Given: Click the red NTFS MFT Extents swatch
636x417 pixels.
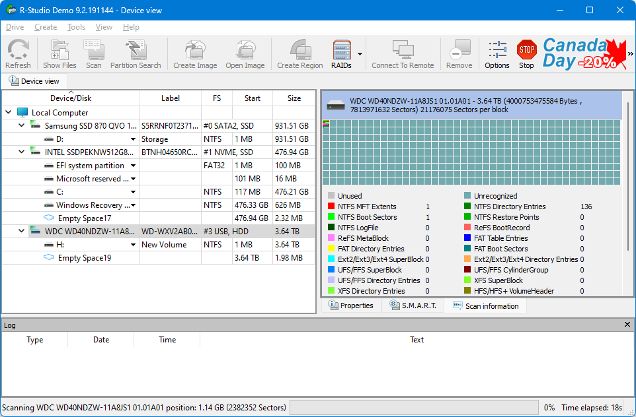Looking at the screenshot, I should point(331,206).
